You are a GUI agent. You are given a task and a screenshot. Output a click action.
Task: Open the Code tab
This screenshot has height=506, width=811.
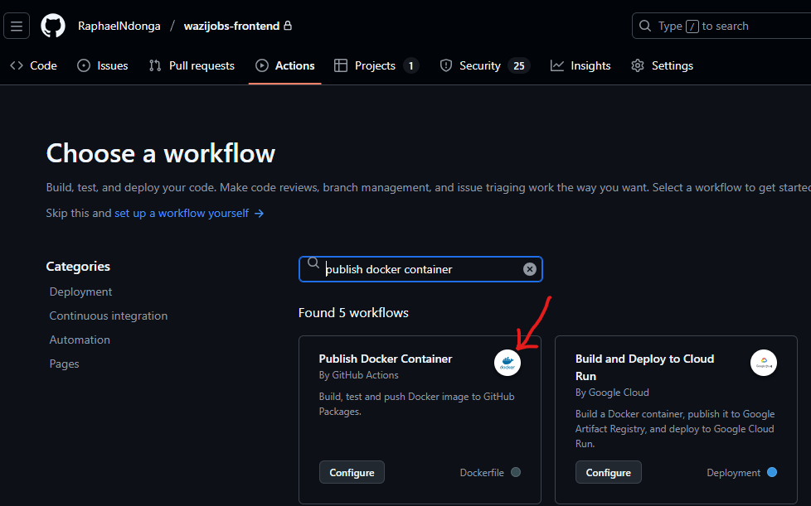pos(33,65)
